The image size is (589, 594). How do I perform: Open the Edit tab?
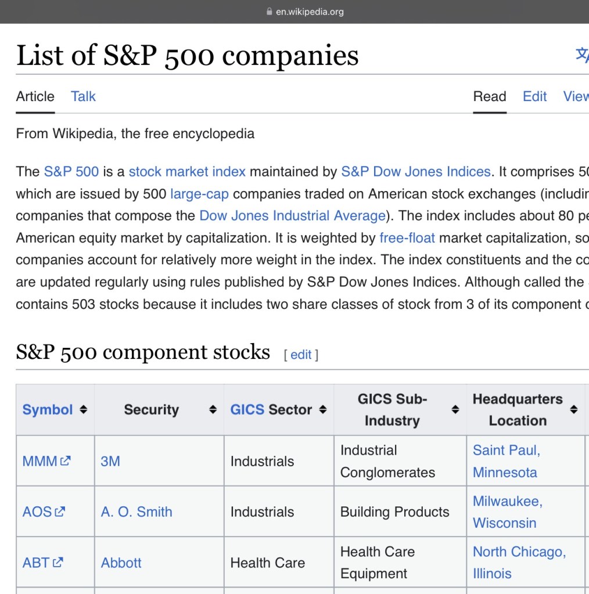coord(534,96)
